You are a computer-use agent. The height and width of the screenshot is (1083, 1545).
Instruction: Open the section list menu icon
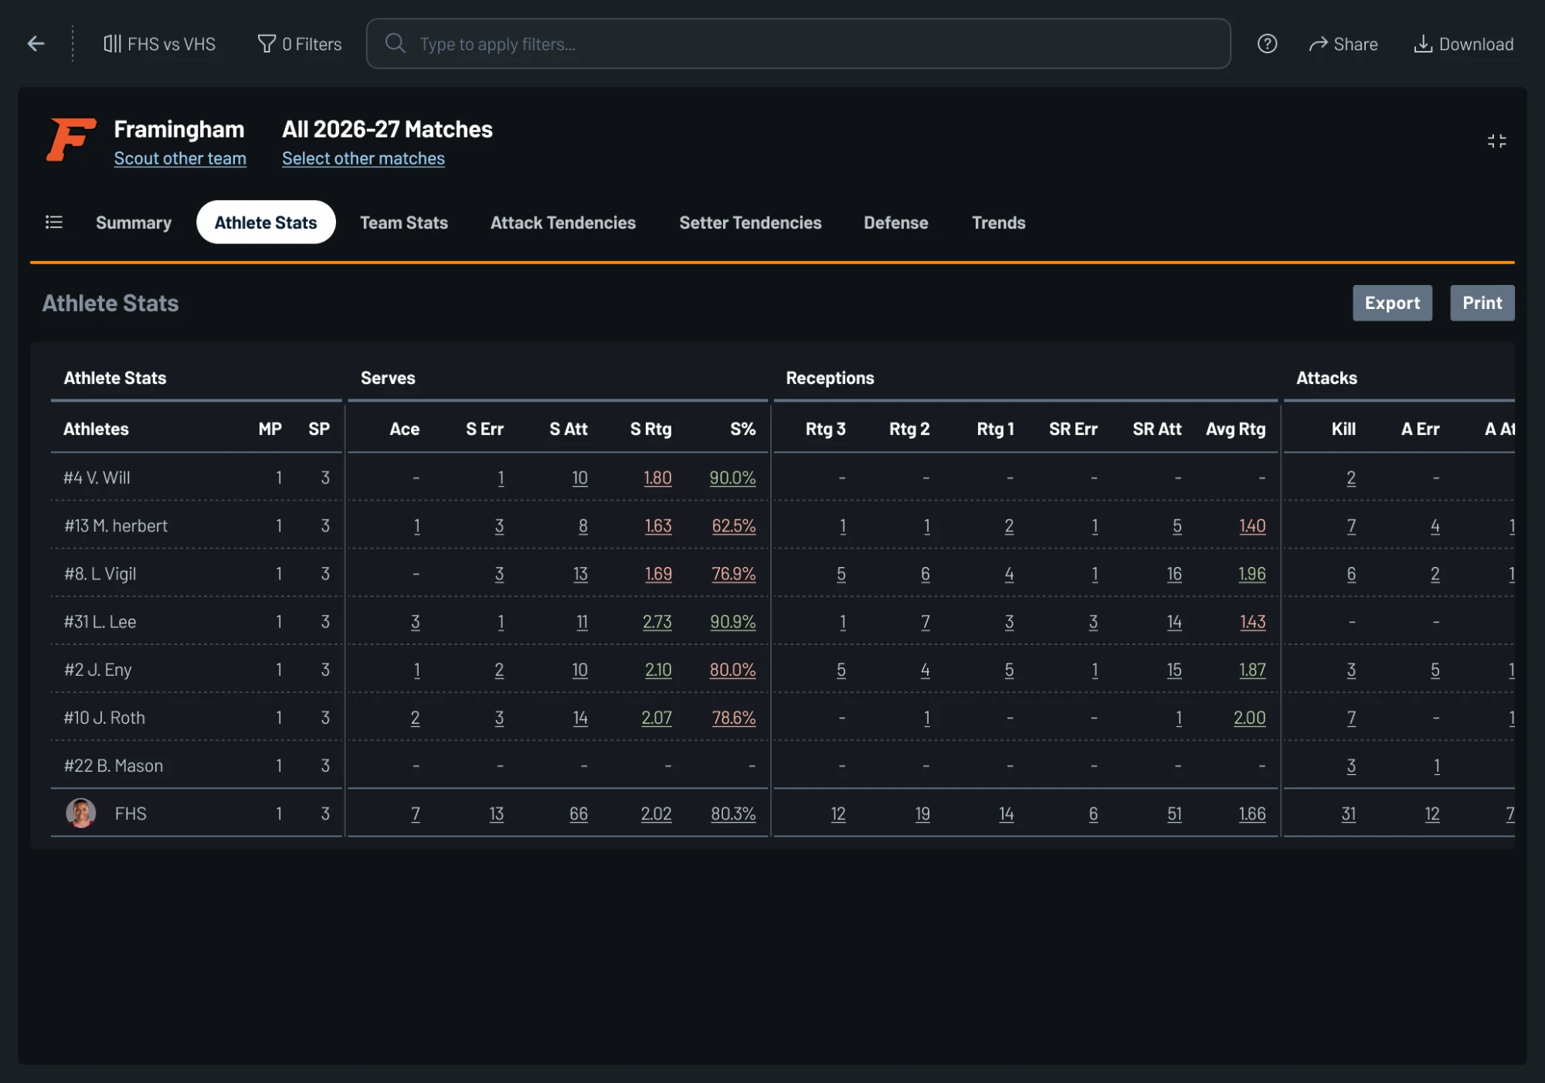[x=54, y=222]
